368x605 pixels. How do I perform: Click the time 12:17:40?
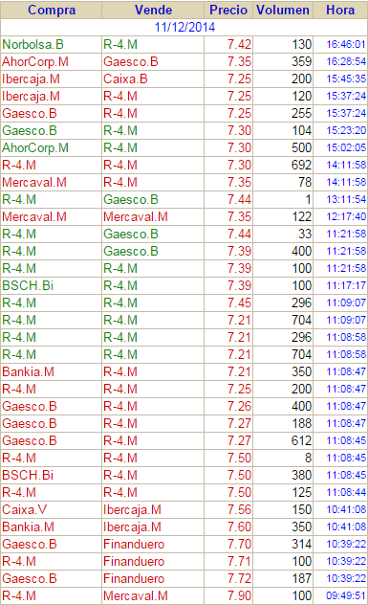[346, 216]
